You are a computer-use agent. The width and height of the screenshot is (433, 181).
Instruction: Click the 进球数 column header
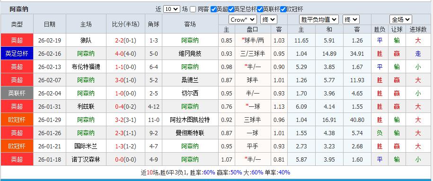[x=418, y=29]
